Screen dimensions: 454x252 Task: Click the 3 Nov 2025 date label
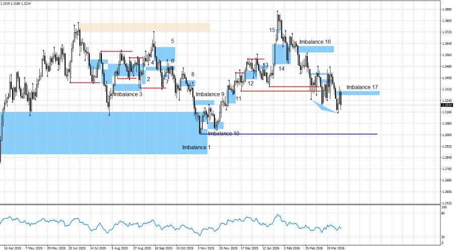click(x=206, y=248)
